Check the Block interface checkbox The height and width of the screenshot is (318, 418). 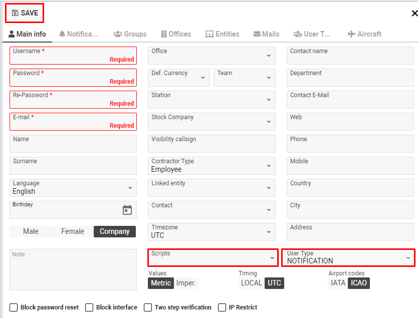coord(89,307)
